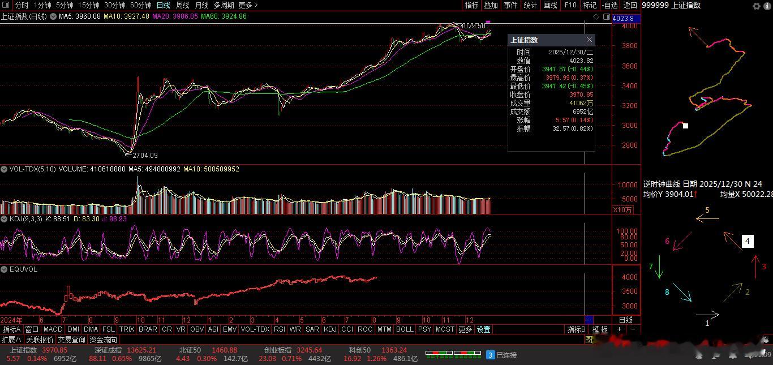773x365 pixels.
Task: Open the 更多 indicators menu in bottom bar
Action: (x=465, y=329)
